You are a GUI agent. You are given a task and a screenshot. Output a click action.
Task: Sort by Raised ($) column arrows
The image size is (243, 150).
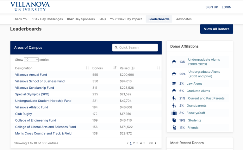pyautogui.click(x=159, y=68)
